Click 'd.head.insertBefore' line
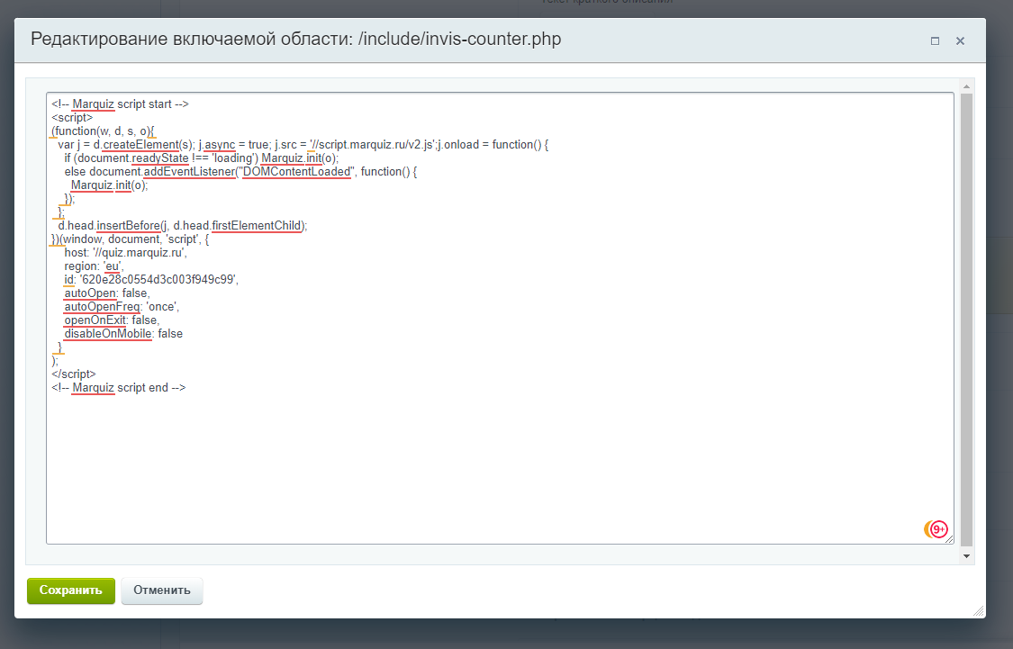 pos(183,225)
